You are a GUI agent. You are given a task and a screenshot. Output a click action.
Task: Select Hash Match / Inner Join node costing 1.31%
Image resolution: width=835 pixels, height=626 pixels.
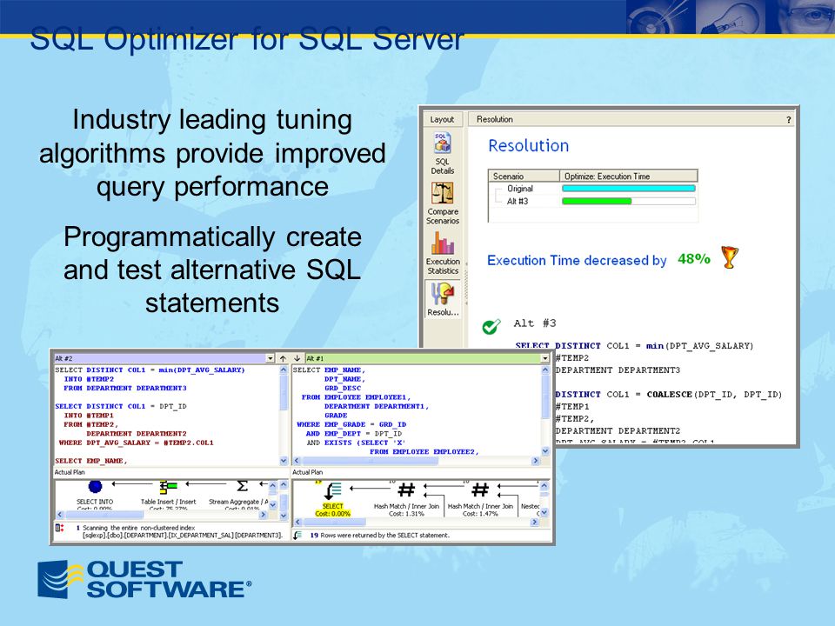click(x=406, y=499)
